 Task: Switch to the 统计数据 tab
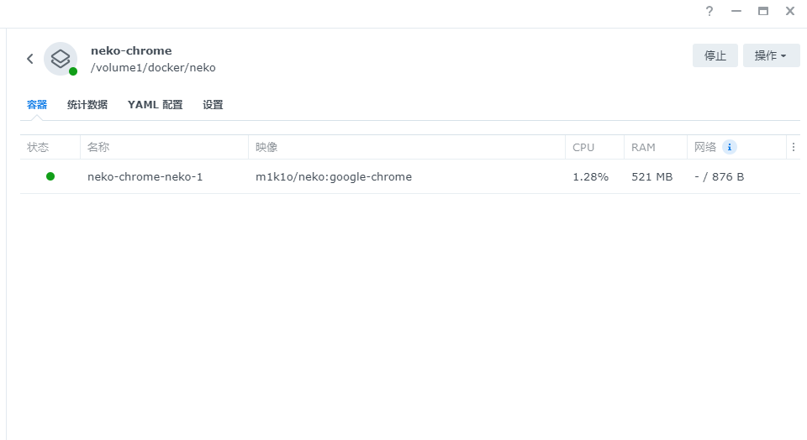click(x=87, y=105)
